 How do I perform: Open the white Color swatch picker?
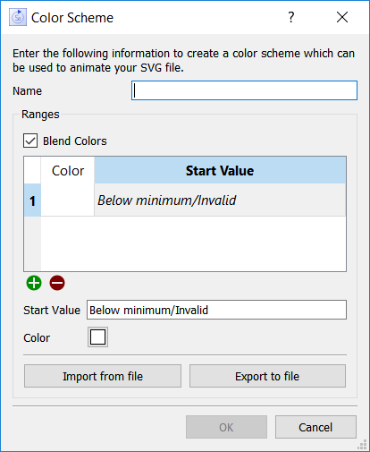(x=97, y=337)
